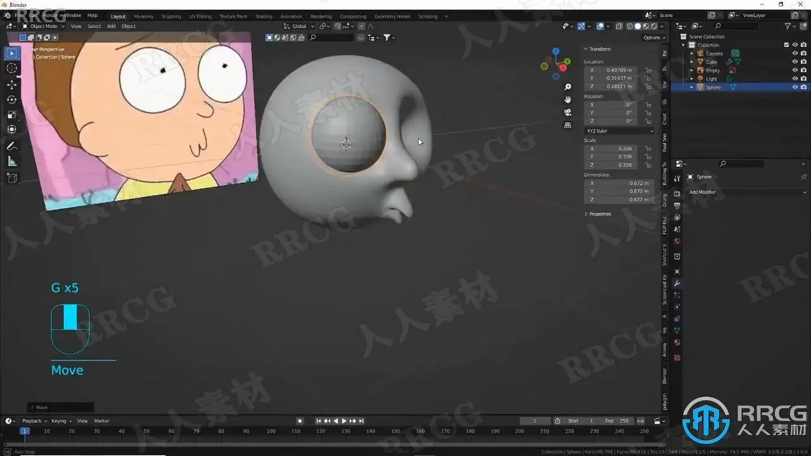The height and width of the screenshot is (456, 811).
Task: Click the outliner filter funnel icon
Action: 788,26
